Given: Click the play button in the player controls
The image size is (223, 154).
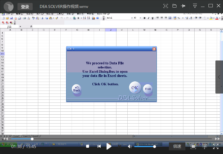Looking at the screenshot, I should coord(109,146).
